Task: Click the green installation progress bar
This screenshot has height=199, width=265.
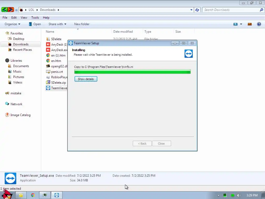Action: (x=132, y=72)
